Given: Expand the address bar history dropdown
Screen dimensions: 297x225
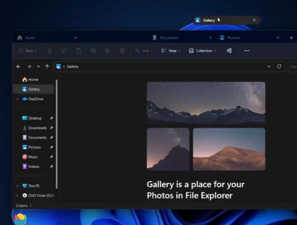Looking at the screenshot, I should click(x=269, y=67).
